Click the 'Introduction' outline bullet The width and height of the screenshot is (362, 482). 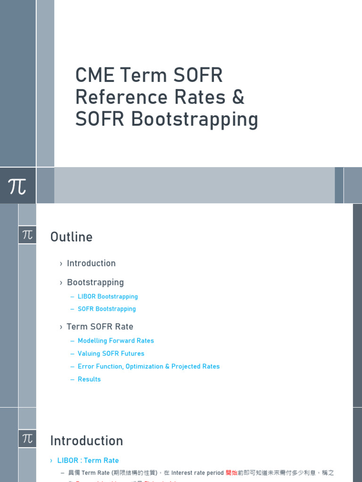point(91,263)
